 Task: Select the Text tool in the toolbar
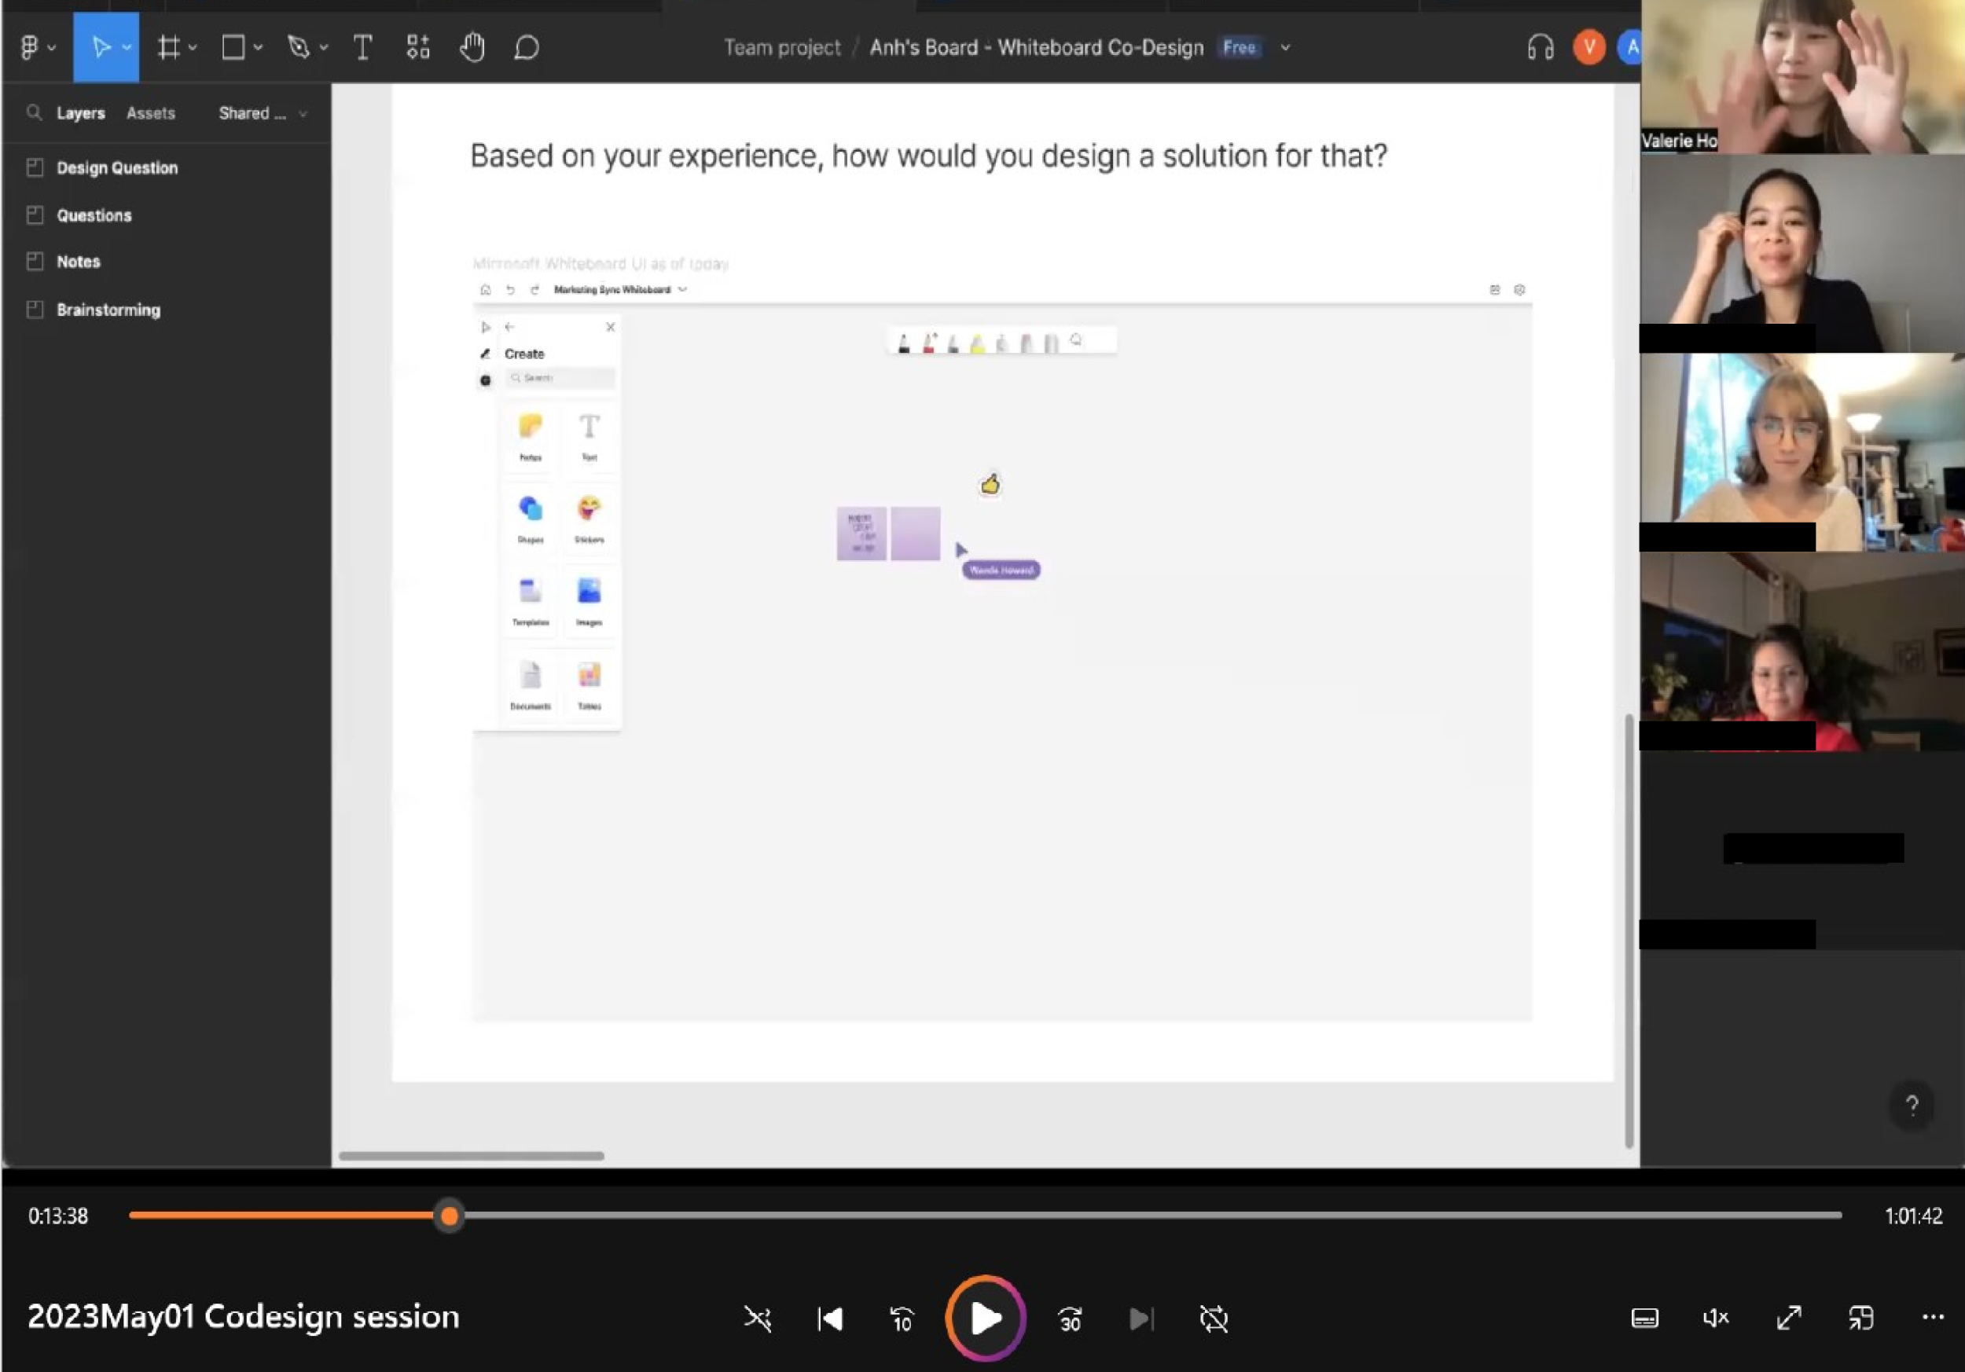[363, 47]
